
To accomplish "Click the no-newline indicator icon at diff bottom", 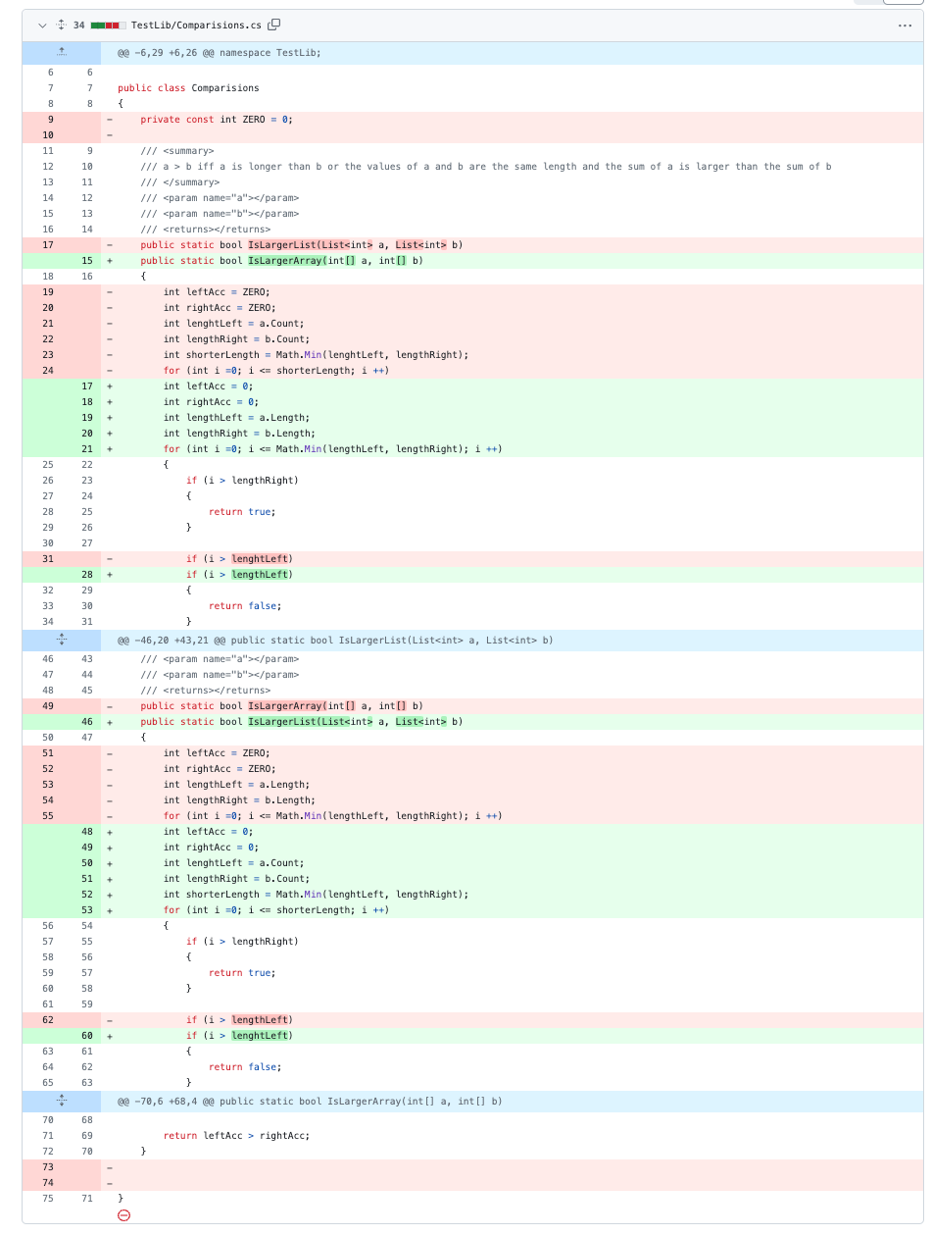I will pos(123,1215).
